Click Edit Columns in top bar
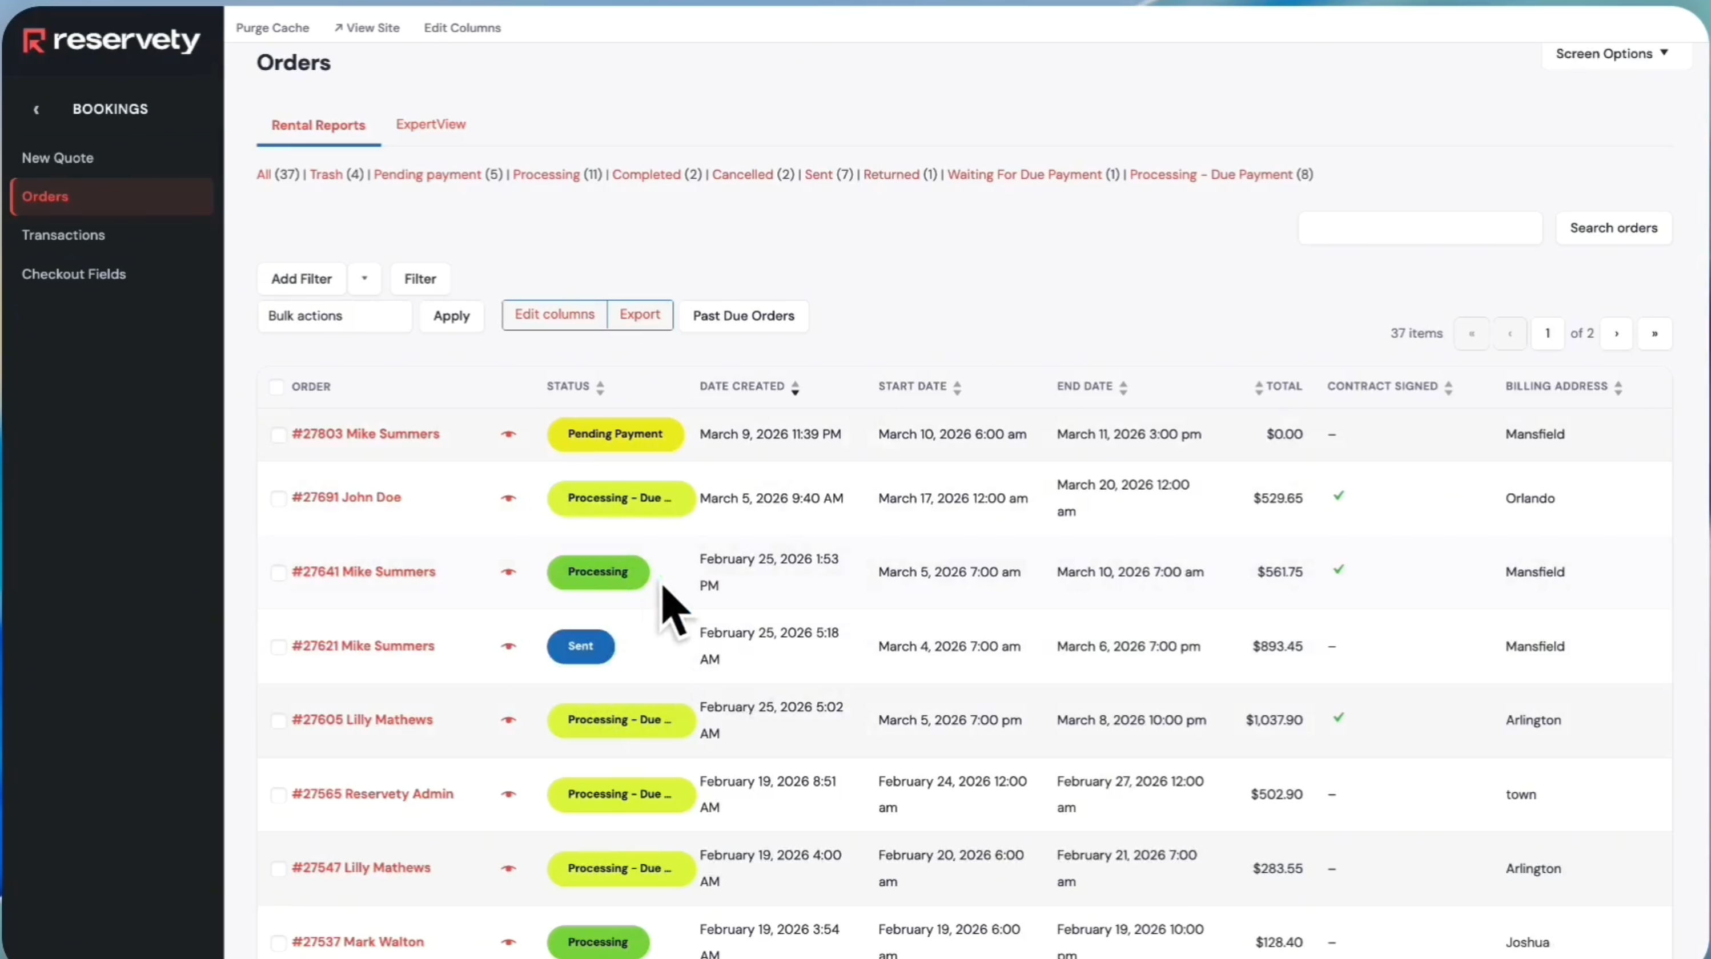The height and width of the screenshot is (959, 1711). point(462,28)
